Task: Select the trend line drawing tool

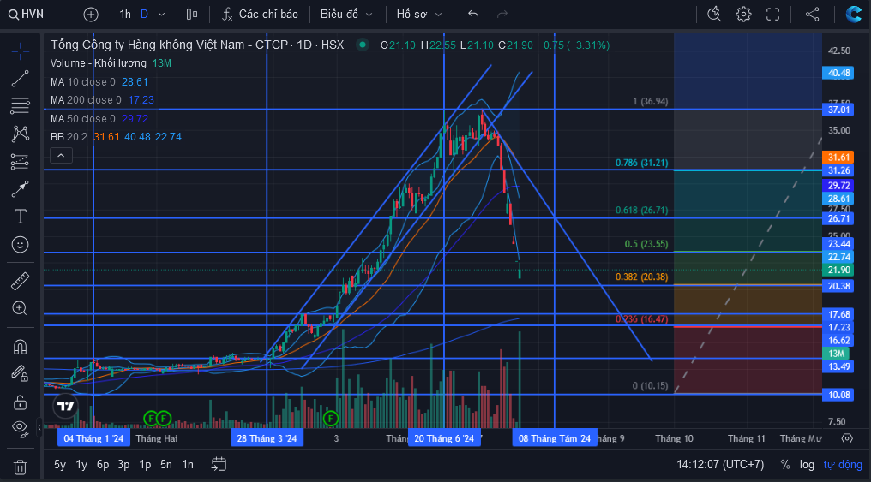Action: [x=20, y=79]
